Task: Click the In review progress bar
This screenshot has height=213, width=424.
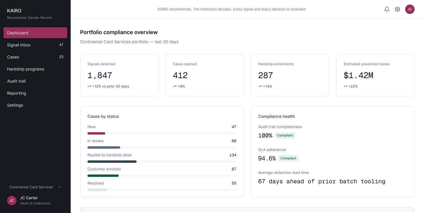Action: tap(162, 147)
